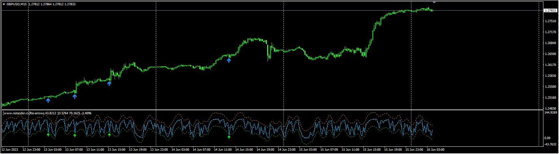Click price scale level 1.26500
This screenshot has height=154, width=559.
(x=550, y=54)
